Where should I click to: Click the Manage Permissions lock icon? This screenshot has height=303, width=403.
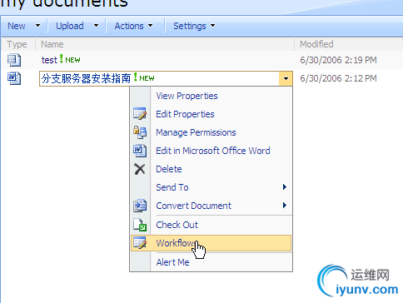[140, 132]
